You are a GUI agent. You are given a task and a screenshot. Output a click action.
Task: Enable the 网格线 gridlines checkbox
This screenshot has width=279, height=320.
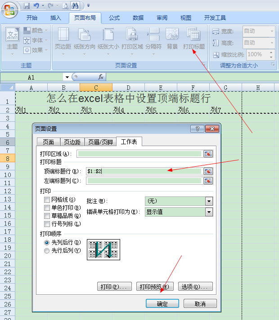click(47, 200)
